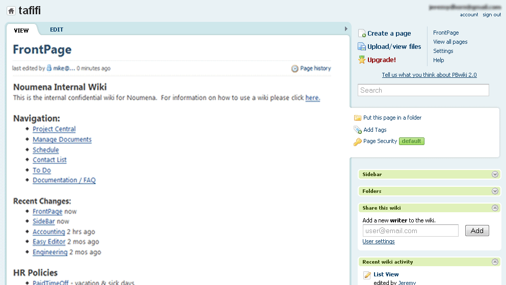Click the Create a page icon

tap(362, 34)
